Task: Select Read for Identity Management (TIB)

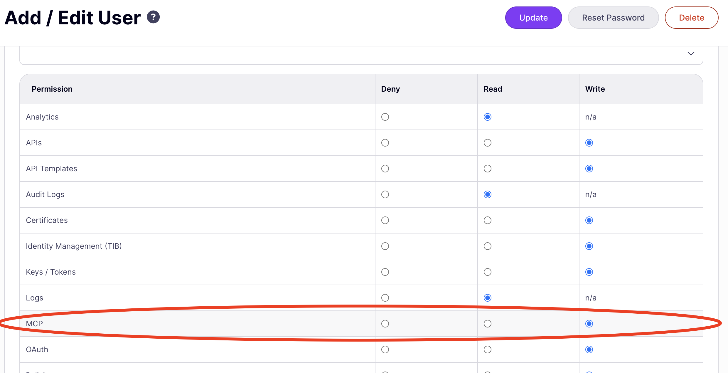Action: tap(488, 246)
